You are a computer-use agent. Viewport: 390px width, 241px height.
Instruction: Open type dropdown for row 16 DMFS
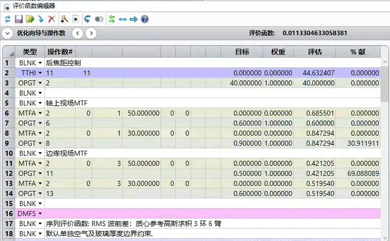click(x=40, y=214)
